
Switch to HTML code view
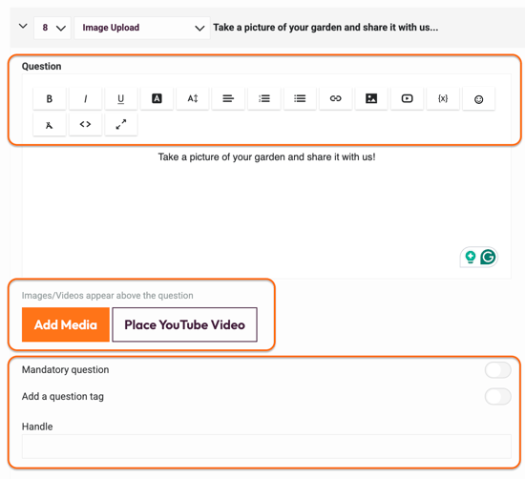[x=85, y=124]
